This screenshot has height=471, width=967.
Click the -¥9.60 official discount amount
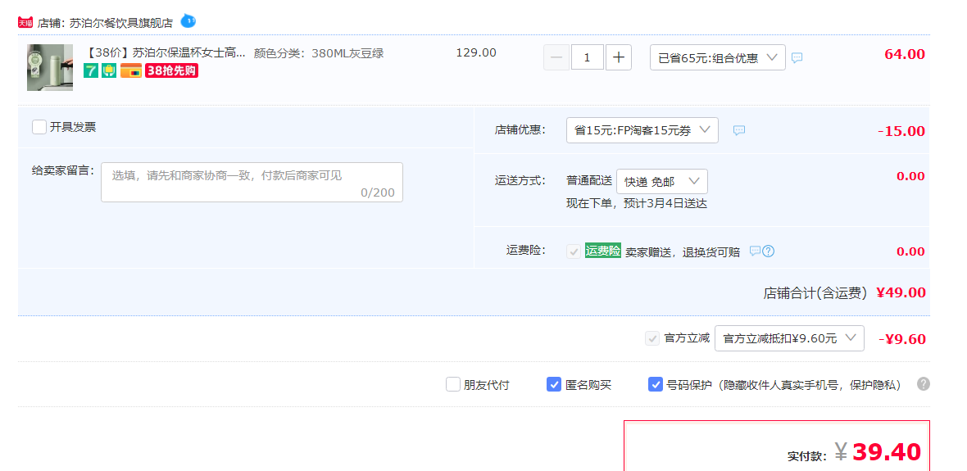[902, 339]
